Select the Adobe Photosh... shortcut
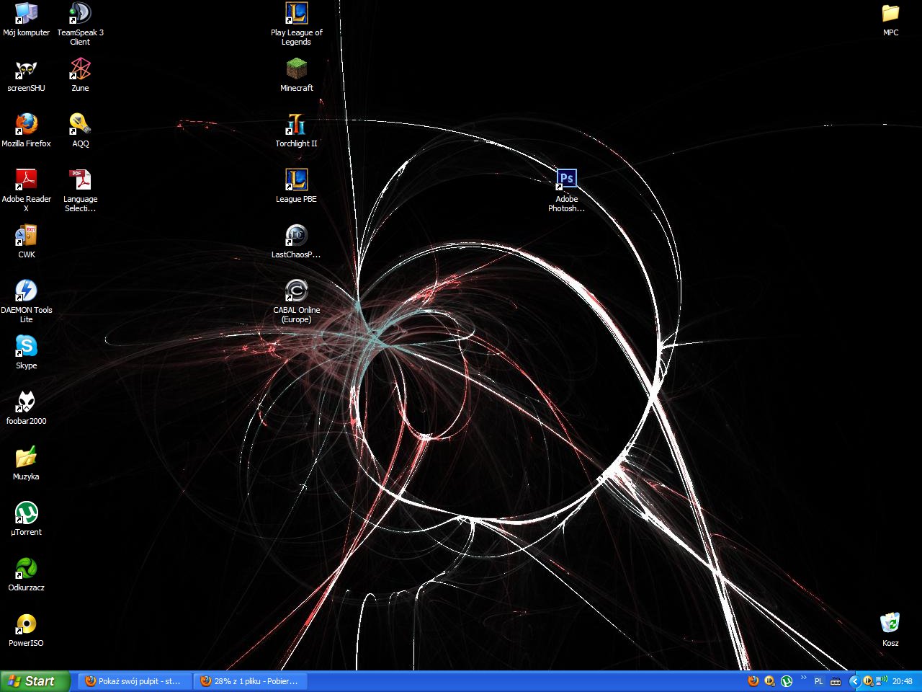Image resolution: width=922 pixels, height=692 pixels. click(x=566, y=190)
